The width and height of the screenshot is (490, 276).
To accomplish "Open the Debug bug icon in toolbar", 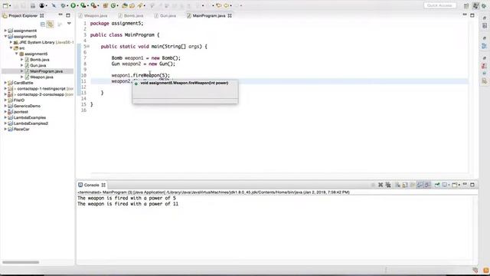I will pyautogui.click(x=63, y=5).
